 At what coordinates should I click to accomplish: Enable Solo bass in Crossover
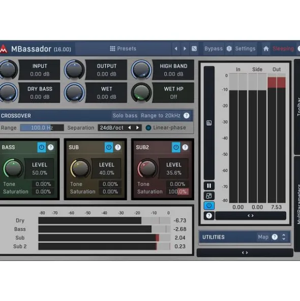tap(125, 116)
